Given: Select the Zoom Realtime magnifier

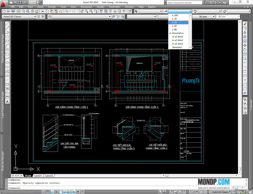Looking at the screenshot, I should coord(87,11).
